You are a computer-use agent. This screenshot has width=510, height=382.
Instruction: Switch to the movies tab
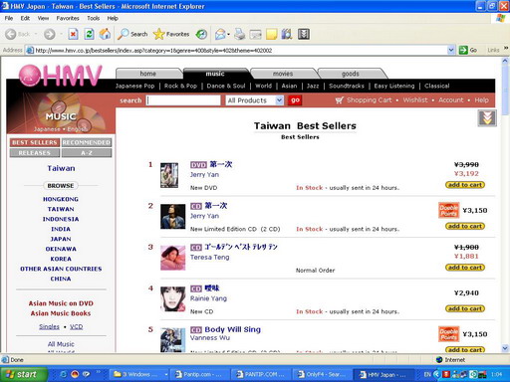[283, 74]
